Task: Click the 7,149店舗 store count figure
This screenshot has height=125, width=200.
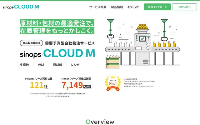Action: (x=76, y=85)
